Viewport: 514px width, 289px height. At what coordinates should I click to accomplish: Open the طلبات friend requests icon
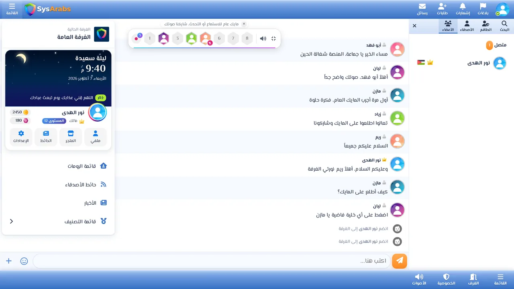pyautogui.click(x=442, y=9)
